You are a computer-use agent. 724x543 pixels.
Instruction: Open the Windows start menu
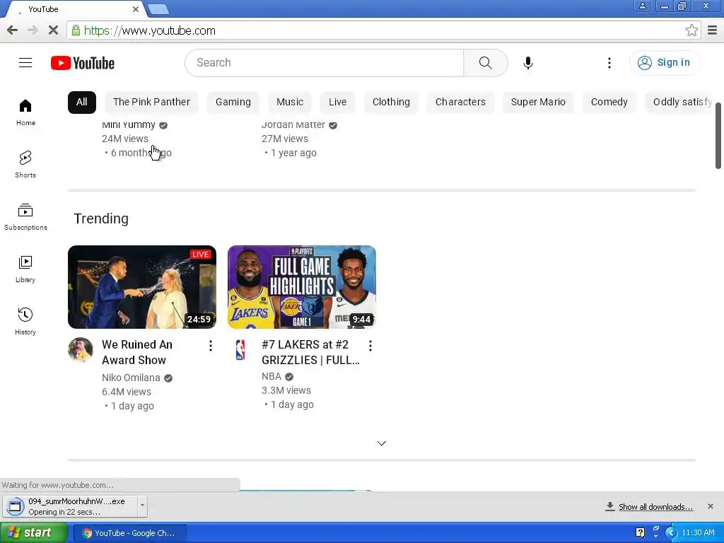[33, 533]
